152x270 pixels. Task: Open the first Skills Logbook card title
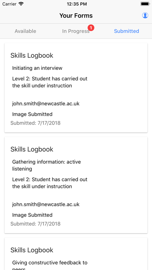32,55
